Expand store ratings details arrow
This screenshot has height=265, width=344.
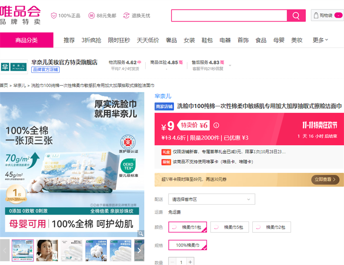coord(230,65)
